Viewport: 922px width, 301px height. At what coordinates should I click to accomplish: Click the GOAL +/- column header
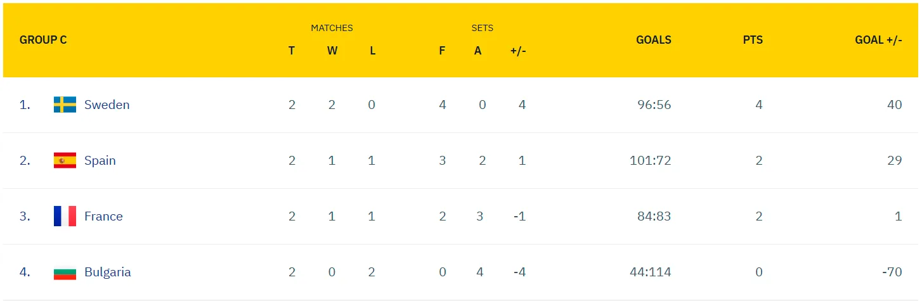click(x=878, y=40)
